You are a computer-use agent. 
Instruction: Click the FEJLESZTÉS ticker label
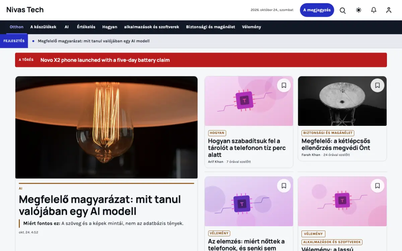pyautogui.click(x=14, y=41)
